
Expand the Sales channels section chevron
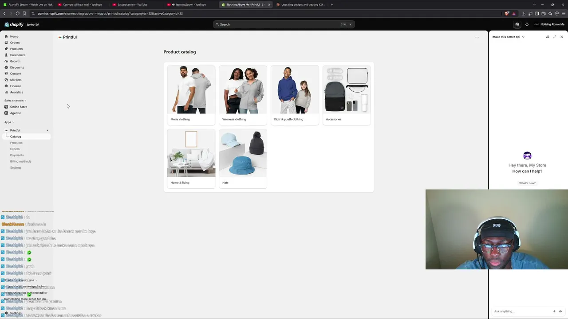pos(26,101)
